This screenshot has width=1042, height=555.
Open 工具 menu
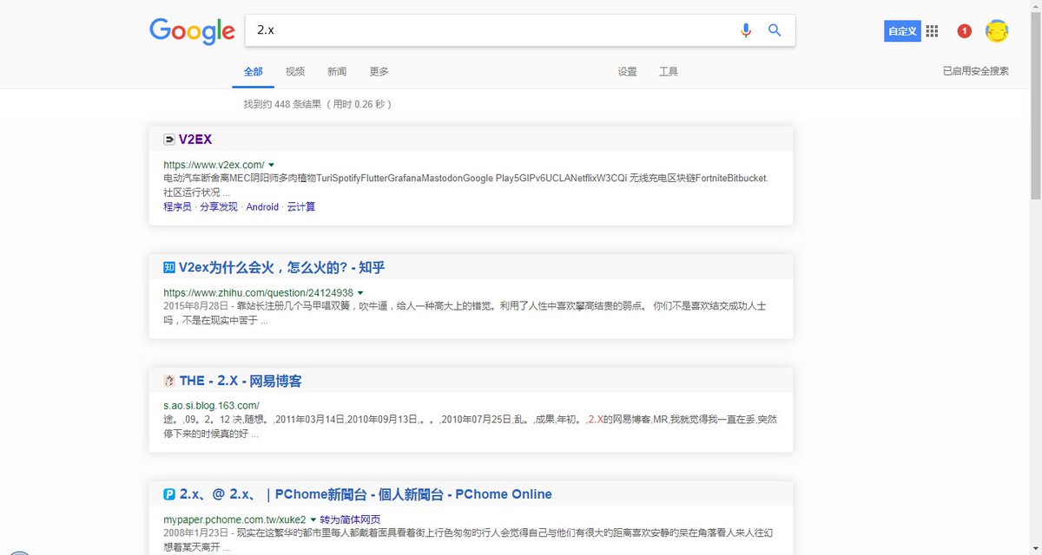click(x=669, y=72)
